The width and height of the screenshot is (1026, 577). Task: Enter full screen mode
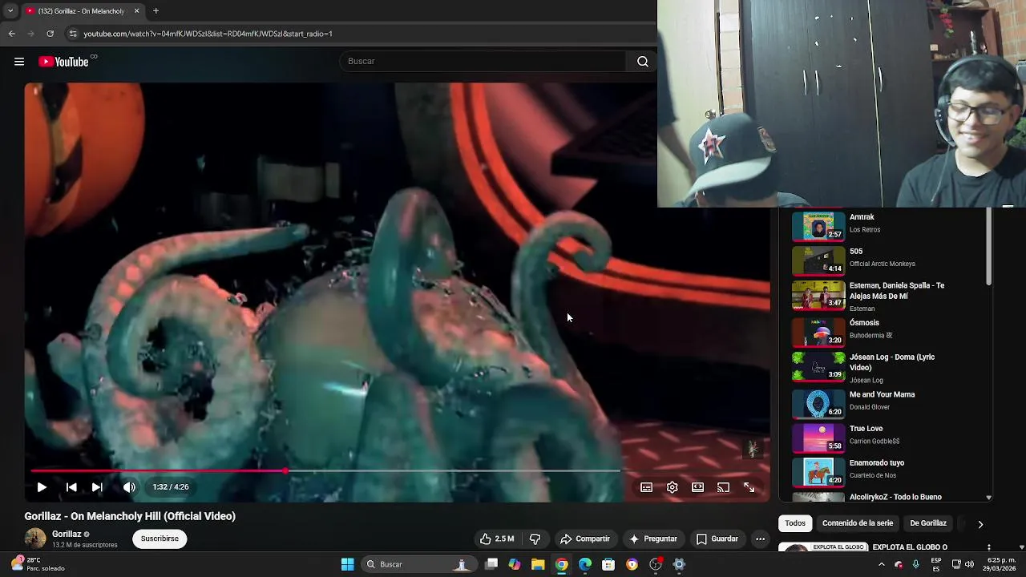tap(749, 487)
